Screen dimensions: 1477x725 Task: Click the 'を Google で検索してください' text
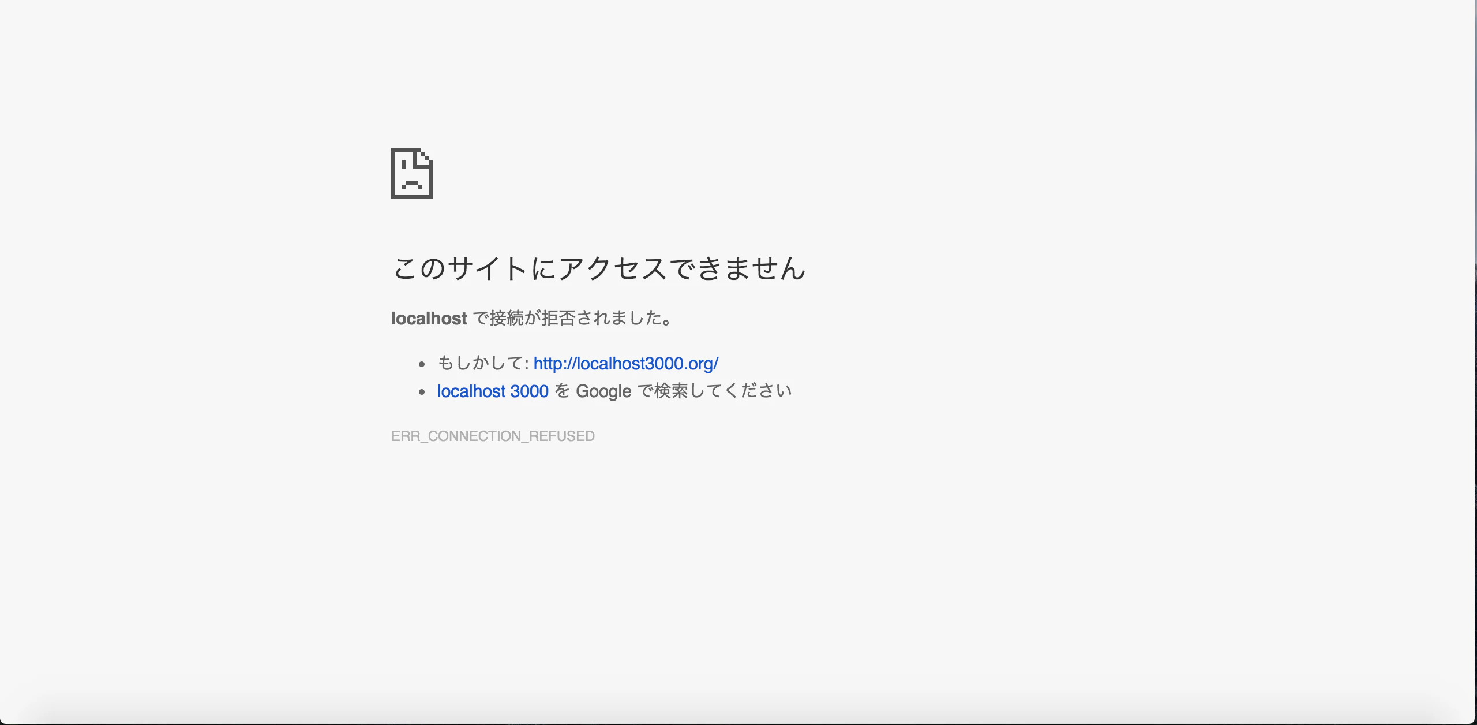tap(673, 391)
